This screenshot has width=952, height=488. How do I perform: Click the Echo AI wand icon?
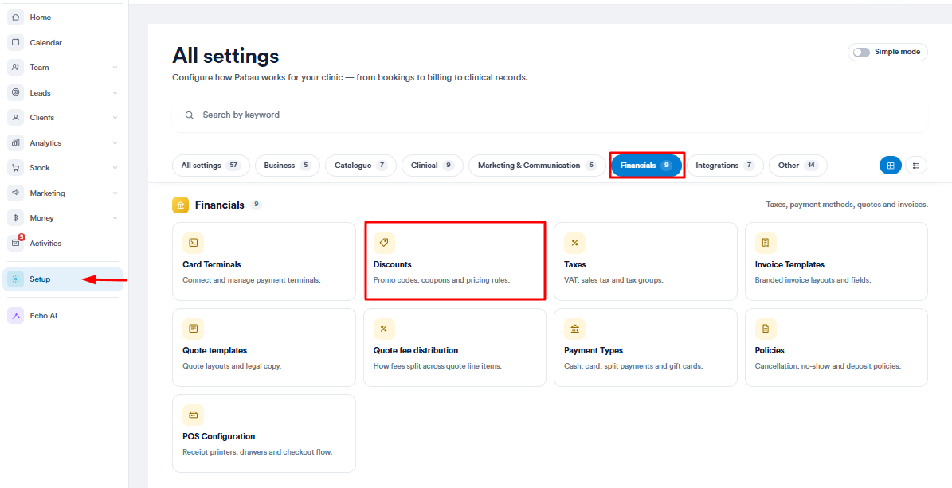click(16, 315)
